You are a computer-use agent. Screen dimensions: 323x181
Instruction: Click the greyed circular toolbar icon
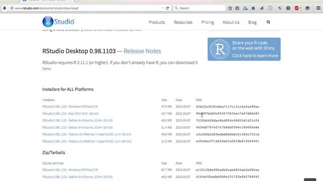point(270,8)
